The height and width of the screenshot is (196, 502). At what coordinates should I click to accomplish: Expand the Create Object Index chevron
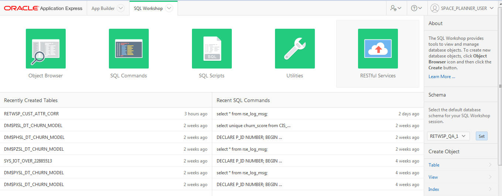click(490, 189)
